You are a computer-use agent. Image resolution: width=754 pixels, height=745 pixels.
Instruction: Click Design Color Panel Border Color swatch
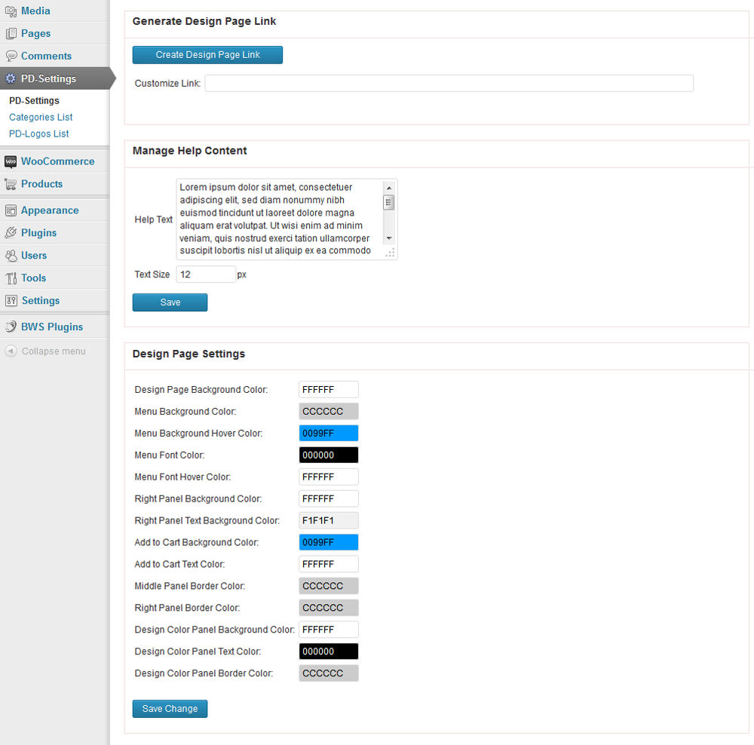tap(329, 673)
